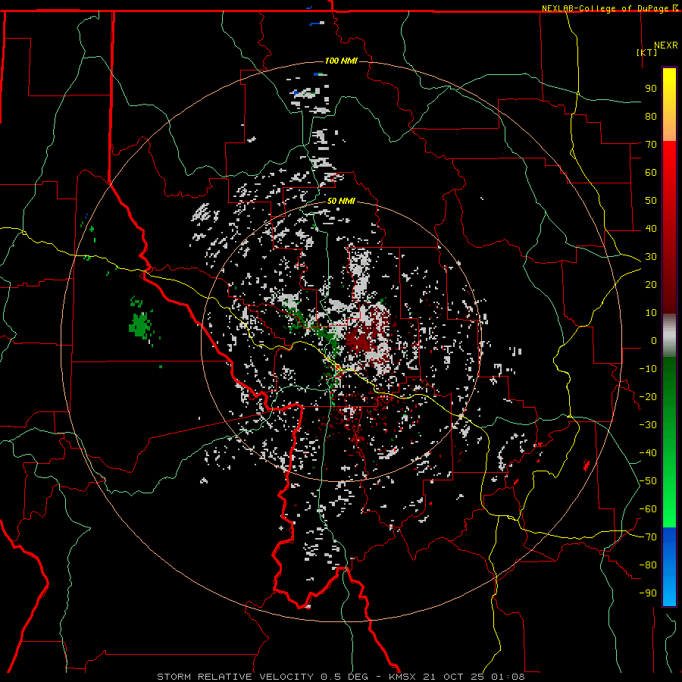Click the -60 value on velocity scale
The image size is (682, 682).
(648, 509)
